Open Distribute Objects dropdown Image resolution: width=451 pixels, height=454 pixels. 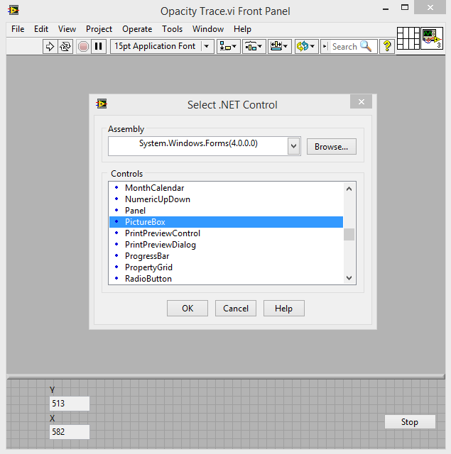coord(254,46)
